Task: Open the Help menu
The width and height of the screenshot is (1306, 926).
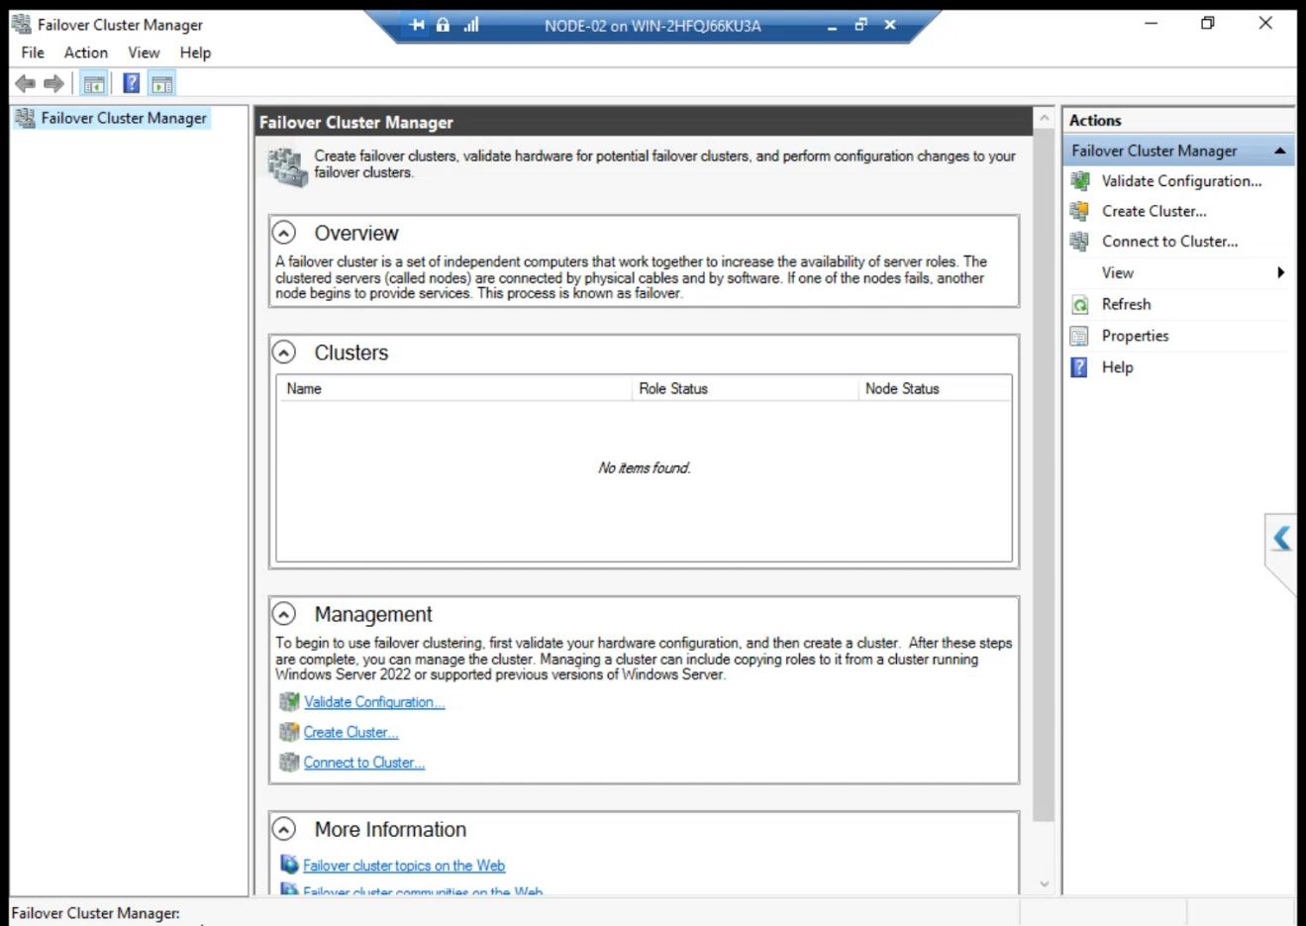Action: tap(195, 52)
